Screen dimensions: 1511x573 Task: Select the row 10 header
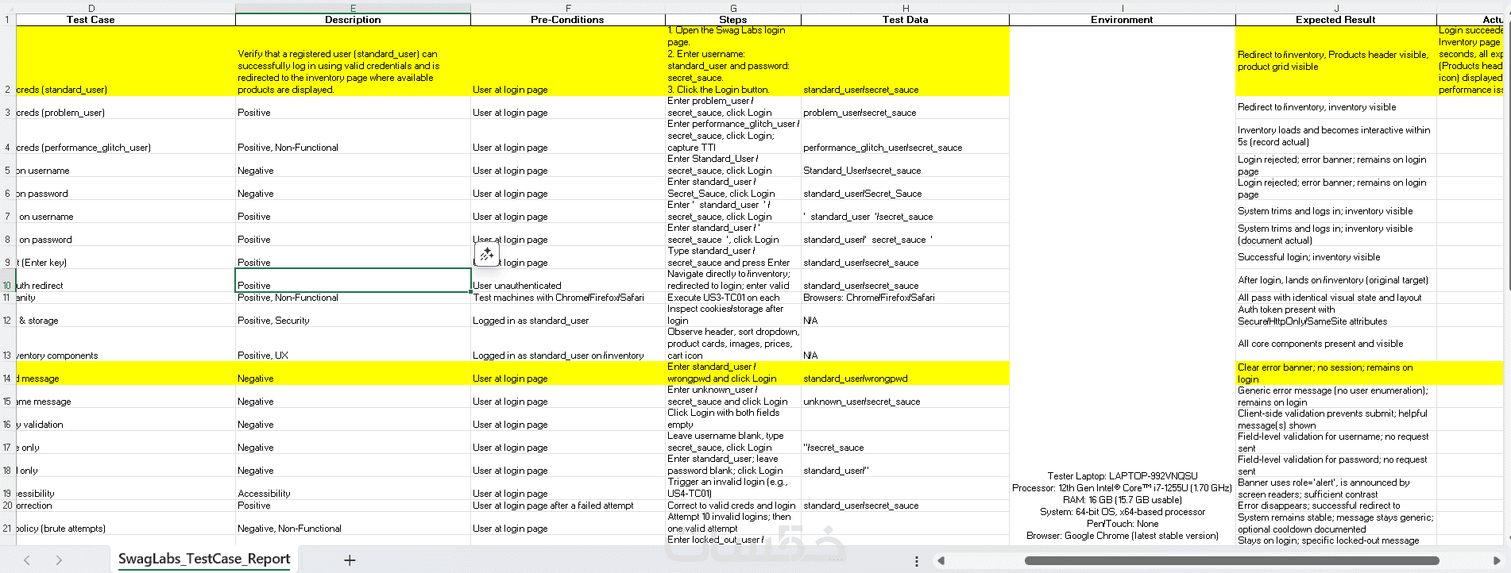click(x=8, y=280)
